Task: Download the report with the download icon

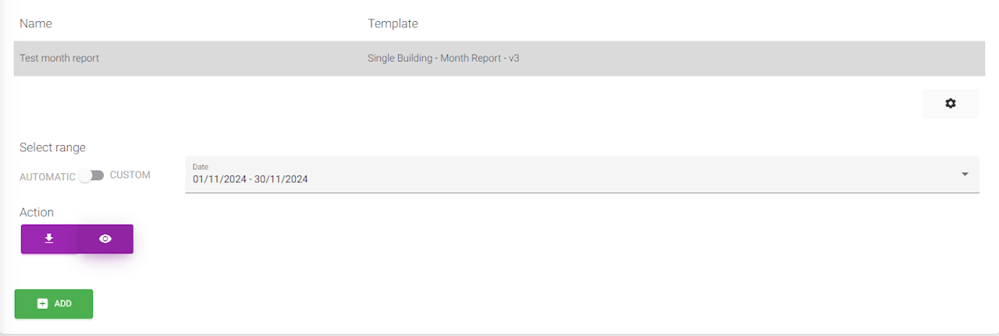Action: point(48,239)
